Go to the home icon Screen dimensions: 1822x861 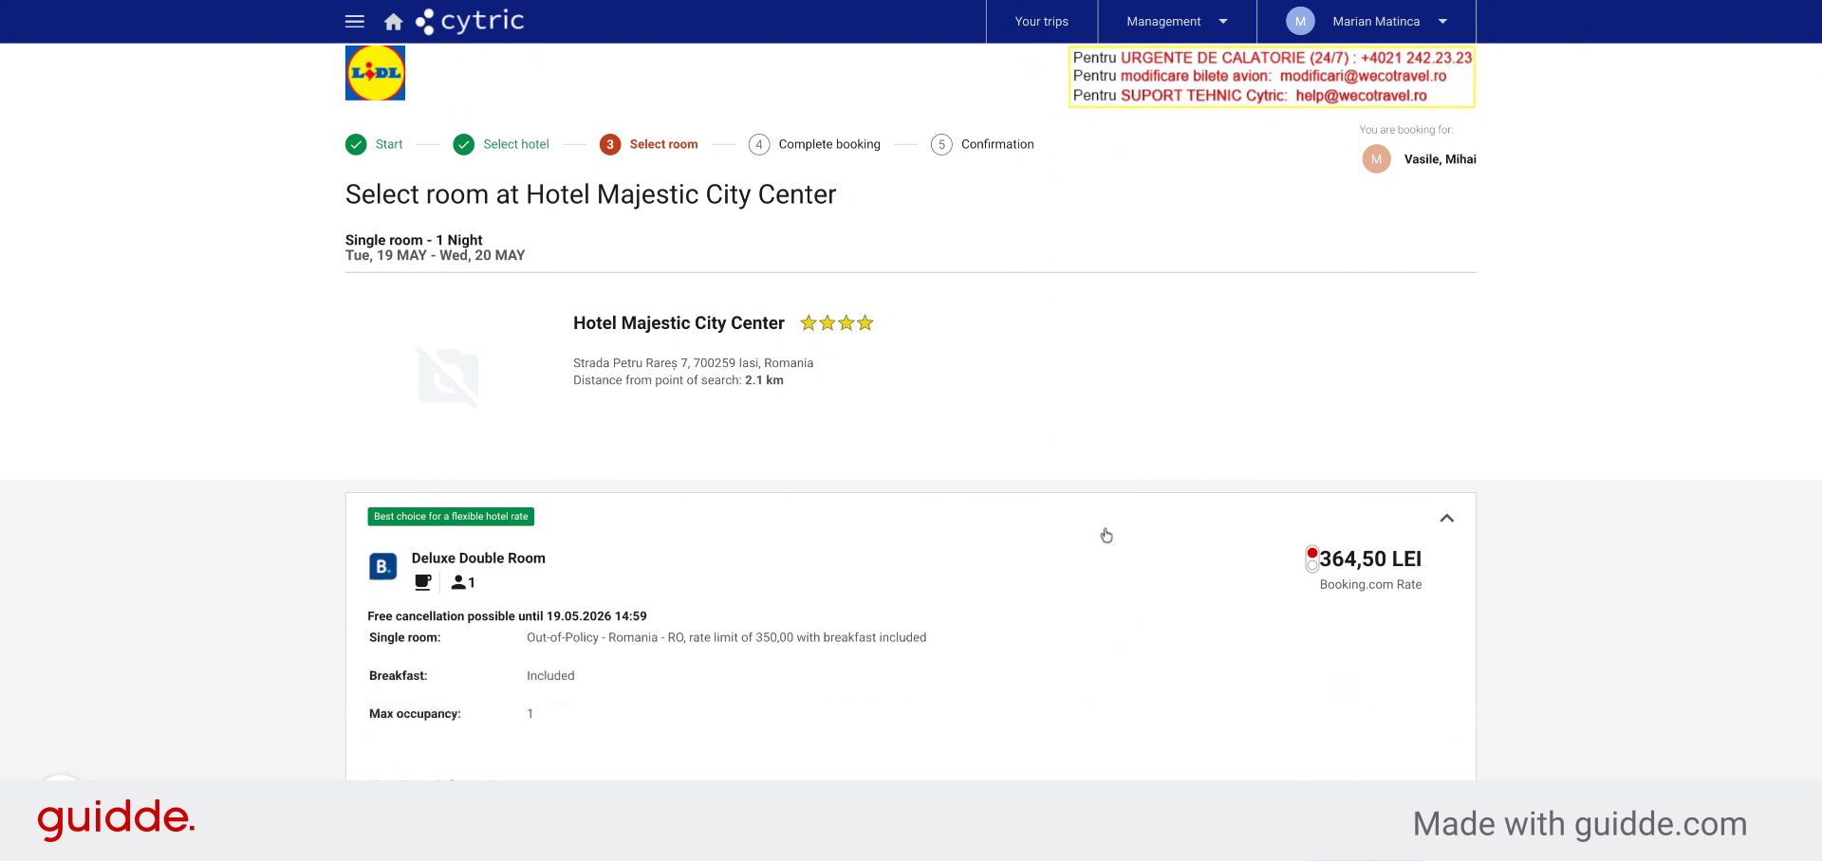point(393,22)
